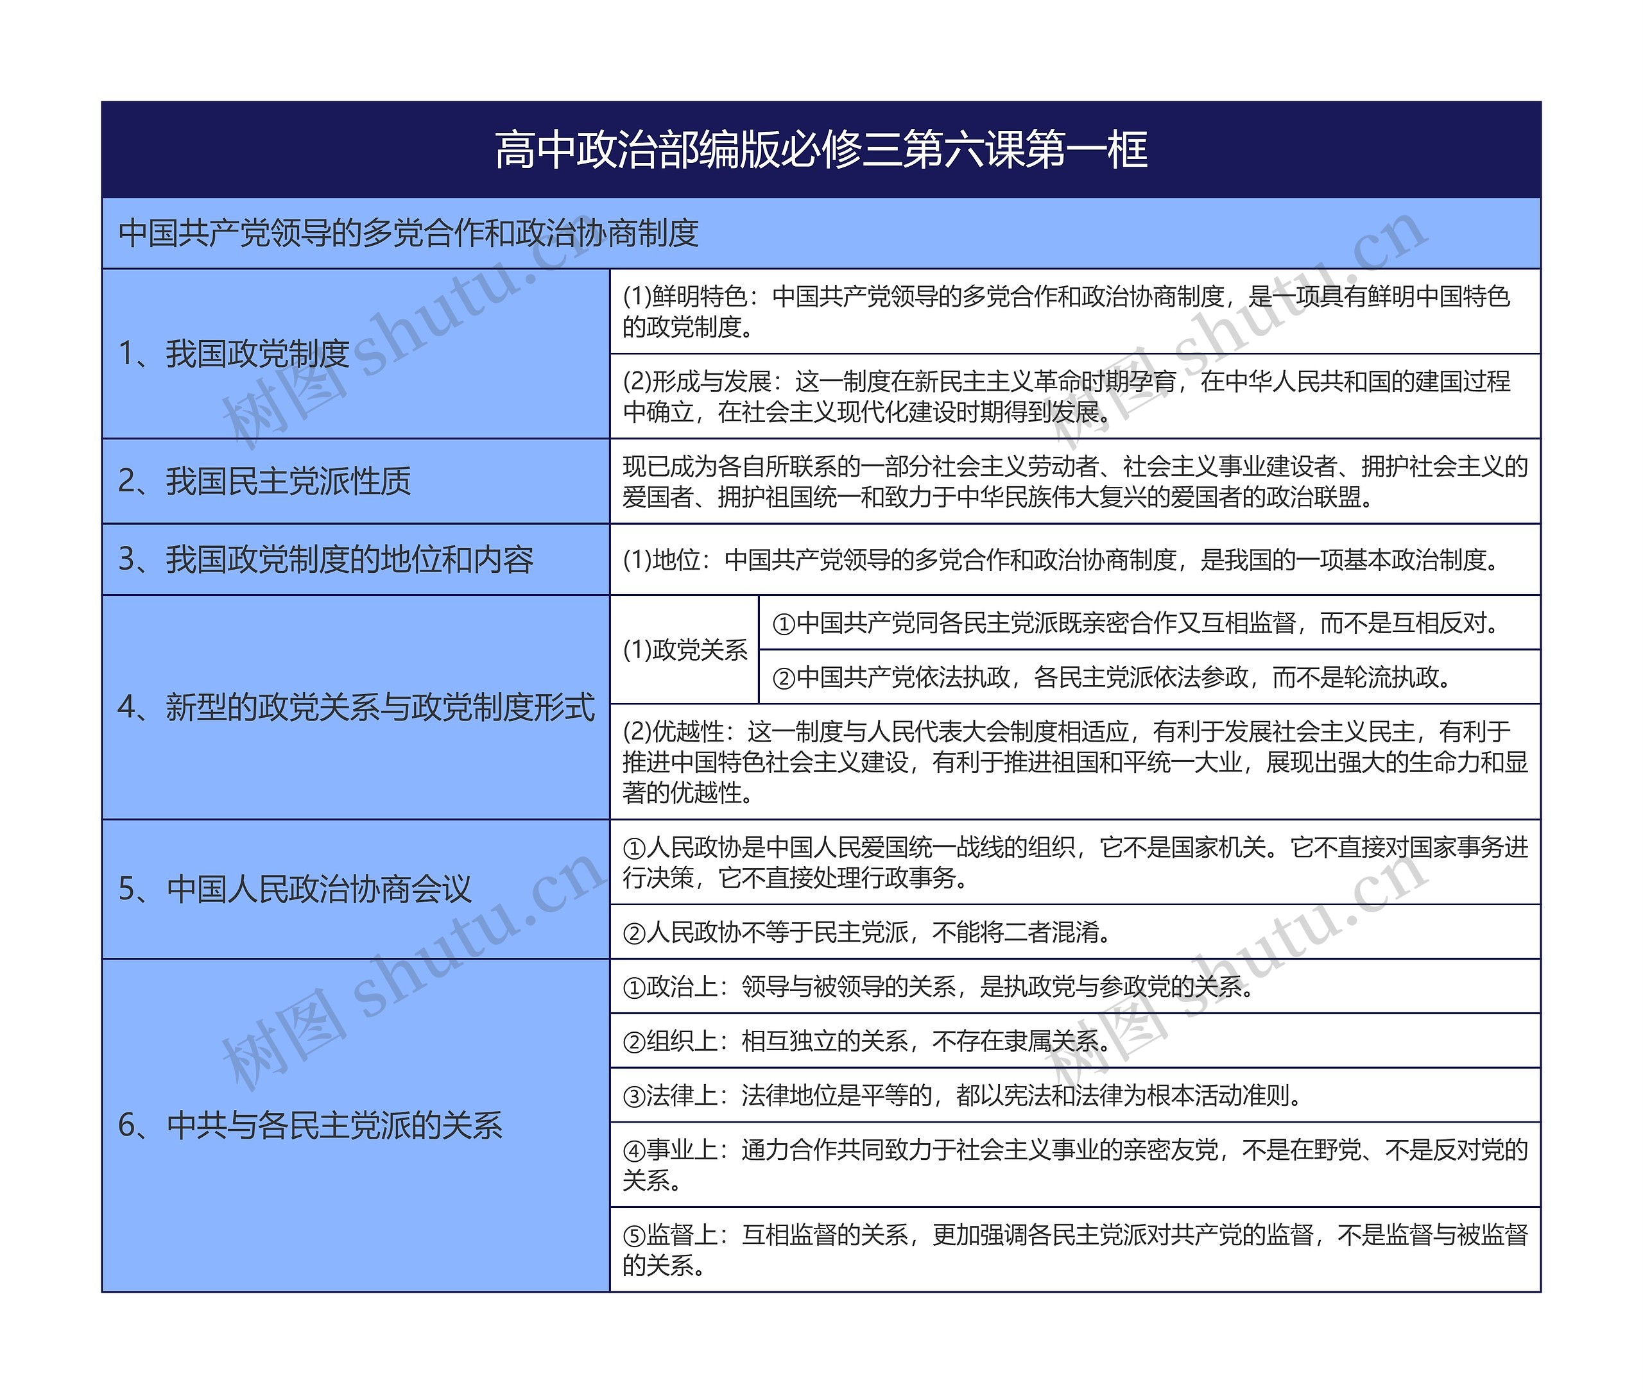Click the cell 6、中共与各民主党派的关系

pyautogui.click(x=356, y=1125)
